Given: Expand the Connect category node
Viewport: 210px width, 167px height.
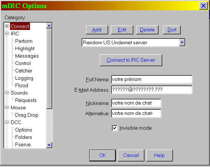Looking at the screenshot, I should tap(7, 26).
